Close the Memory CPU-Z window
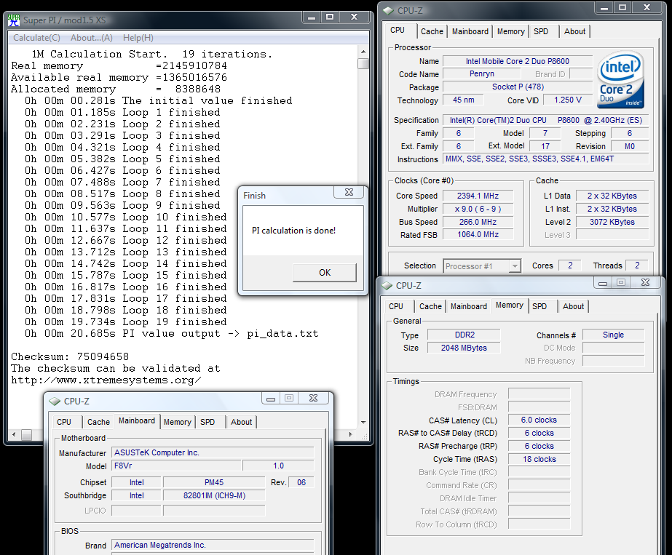The image size is (672, 555). tap(645, 283)
